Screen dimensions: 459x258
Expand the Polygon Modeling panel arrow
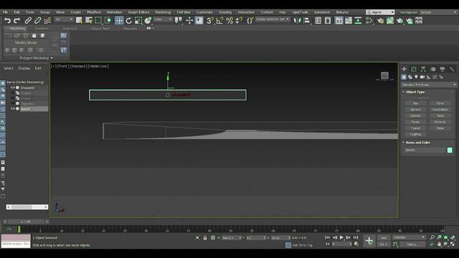click(x=52, y=58)
